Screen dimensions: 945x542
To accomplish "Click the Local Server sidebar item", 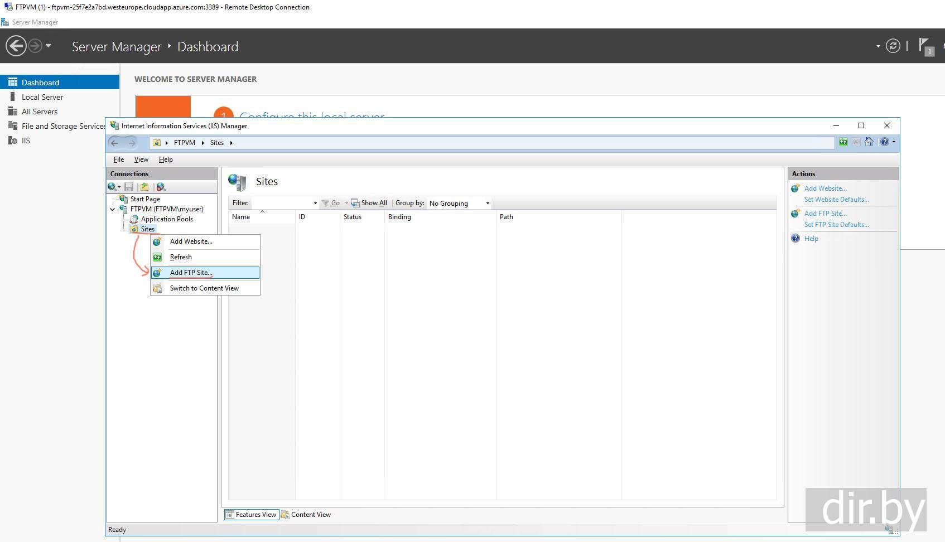I will (42, 97).
